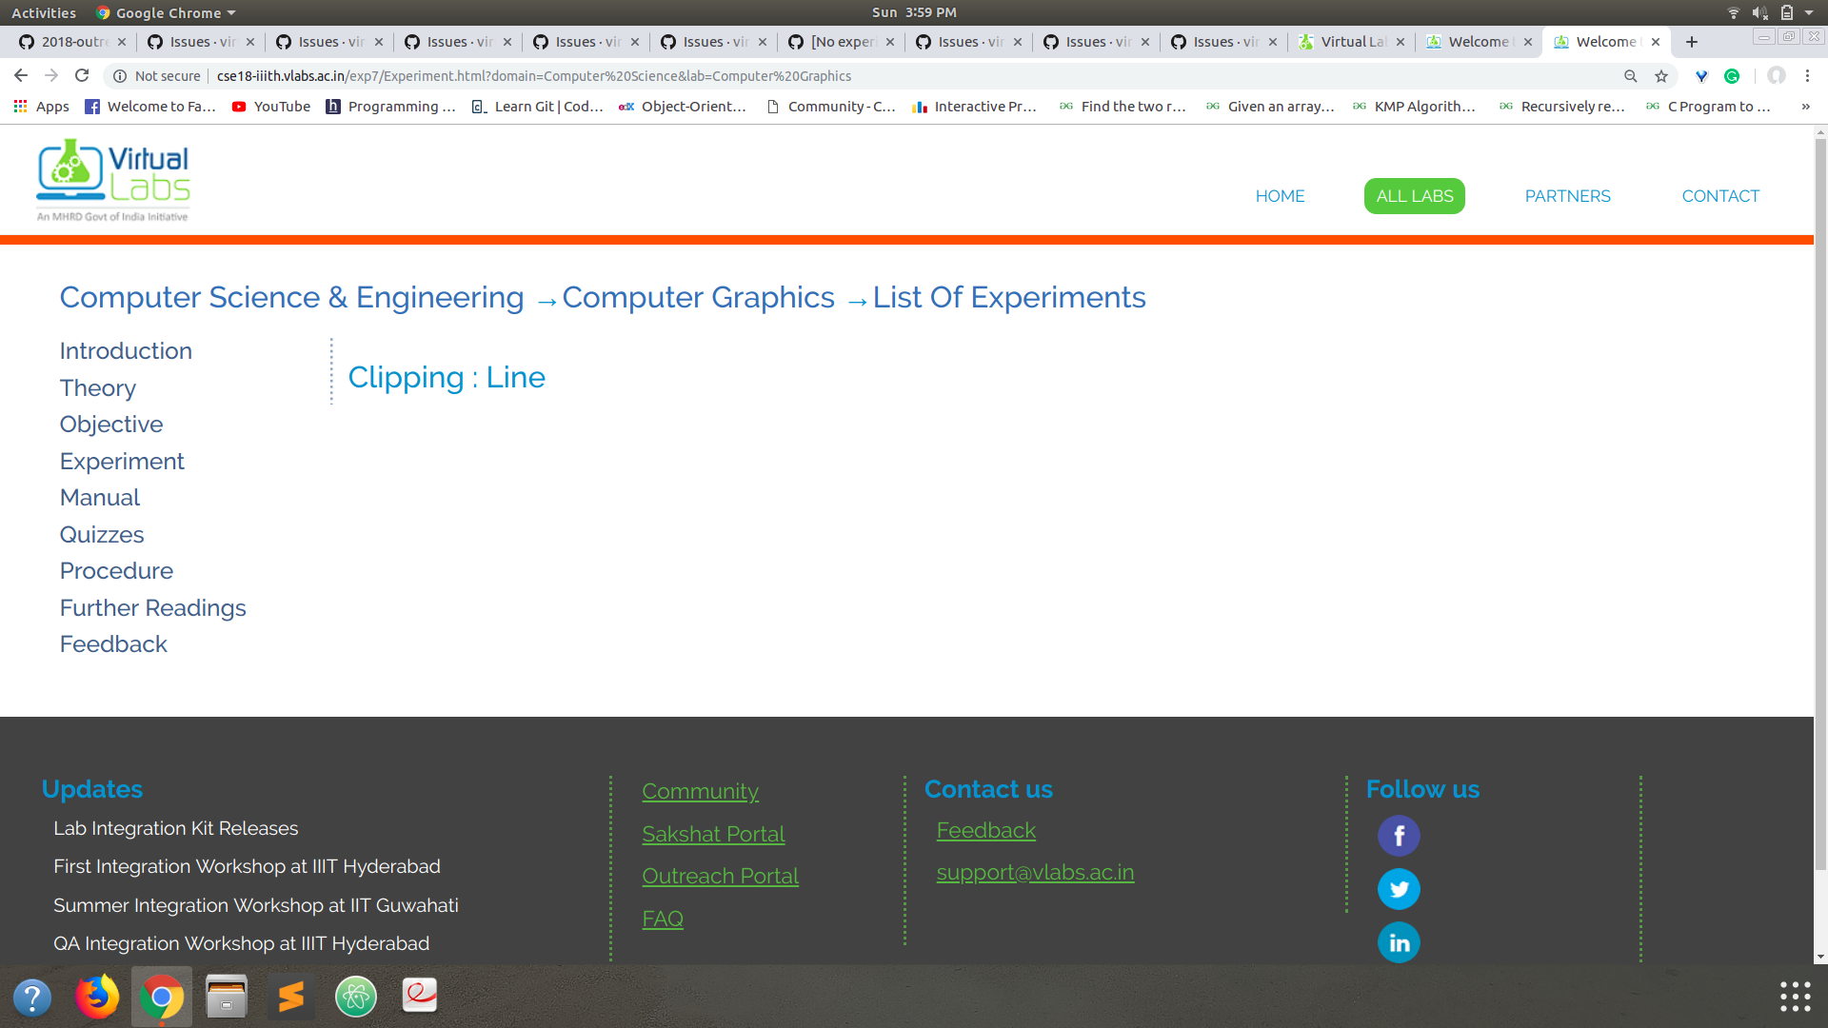Bookmark this page using the star icon
The width and height of the screenshot is (1828, 1028).
click(x=1661, y=75)
